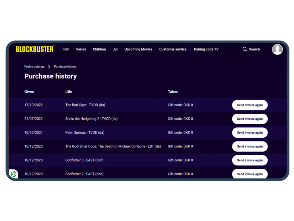Click the Blockbuster logo

[x=34, y=49]
